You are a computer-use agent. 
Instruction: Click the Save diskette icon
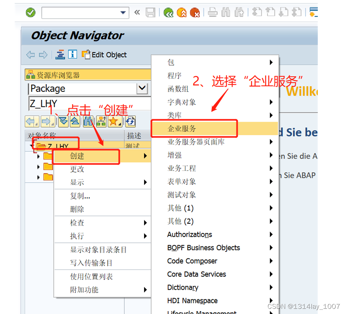pyautogui.click(x=150, y=12)
